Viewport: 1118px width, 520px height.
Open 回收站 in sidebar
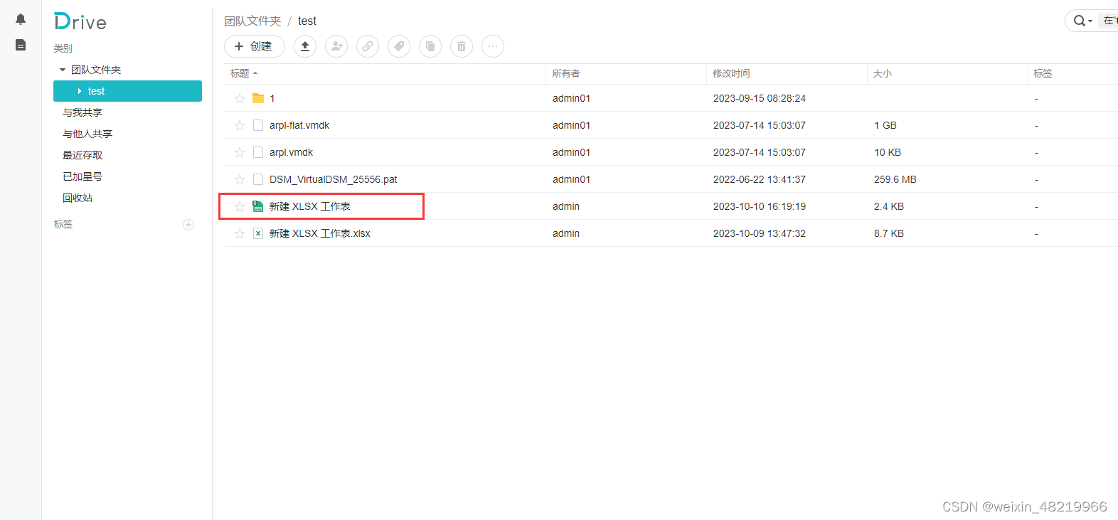point(78,198)
